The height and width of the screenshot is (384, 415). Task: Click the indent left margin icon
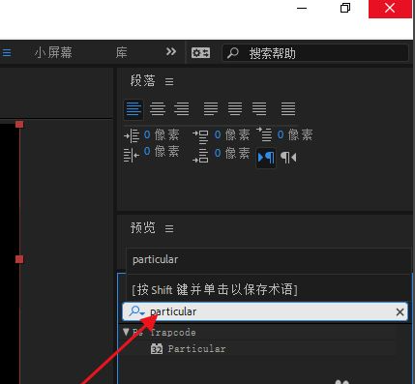click(132, 135)
